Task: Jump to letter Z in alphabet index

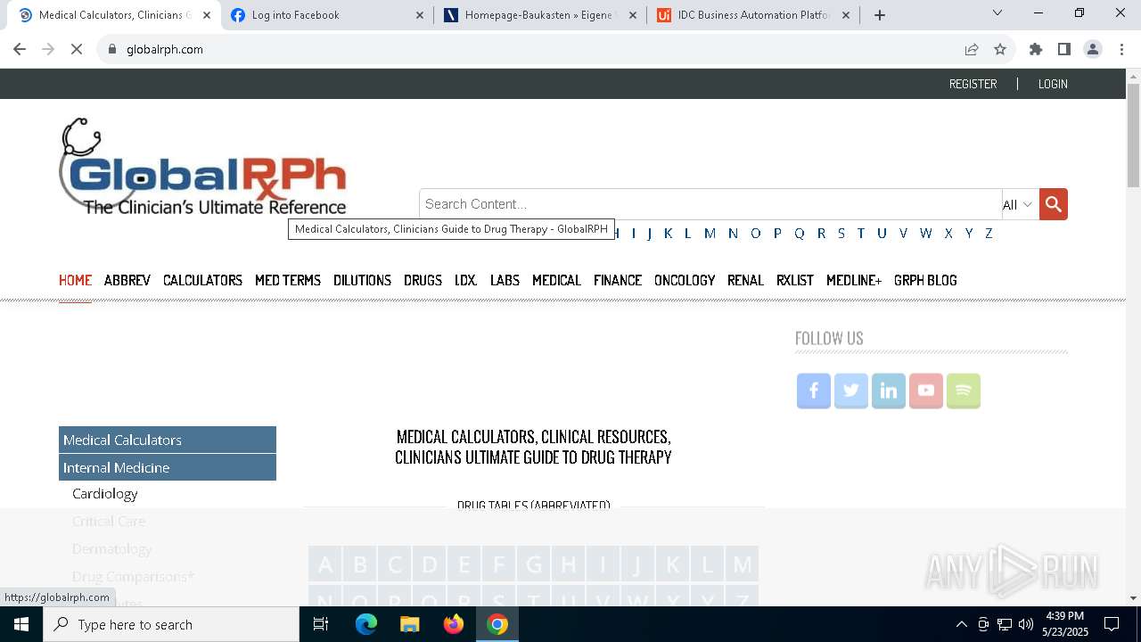Action: point(989,233)
